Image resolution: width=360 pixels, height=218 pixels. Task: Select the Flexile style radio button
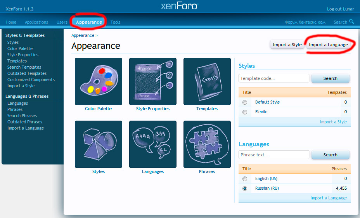(245, 112)
